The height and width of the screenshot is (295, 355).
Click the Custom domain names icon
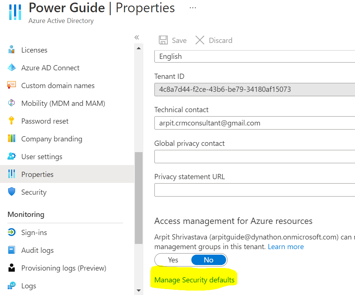pos(11,86)
